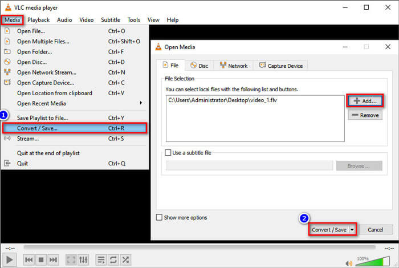Choose Open Folder... entry

75,52
